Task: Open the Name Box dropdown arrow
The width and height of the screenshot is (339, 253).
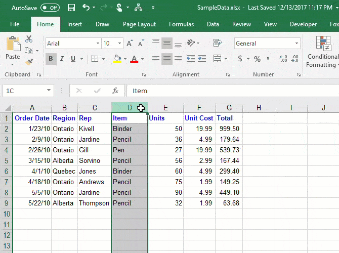Action: coord(49,91)
